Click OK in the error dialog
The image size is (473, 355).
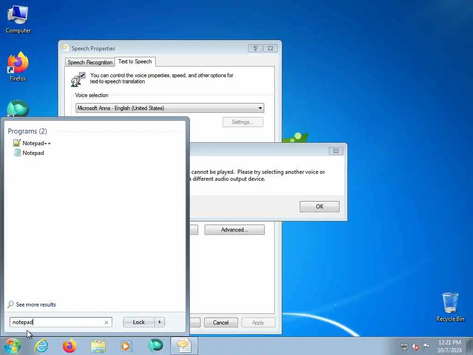click(x=320, y=207)
